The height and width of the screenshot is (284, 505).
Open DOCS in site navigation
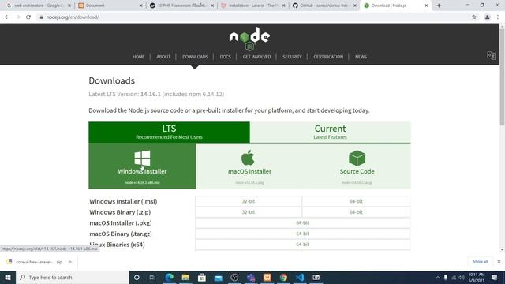(x=226, y=57)
